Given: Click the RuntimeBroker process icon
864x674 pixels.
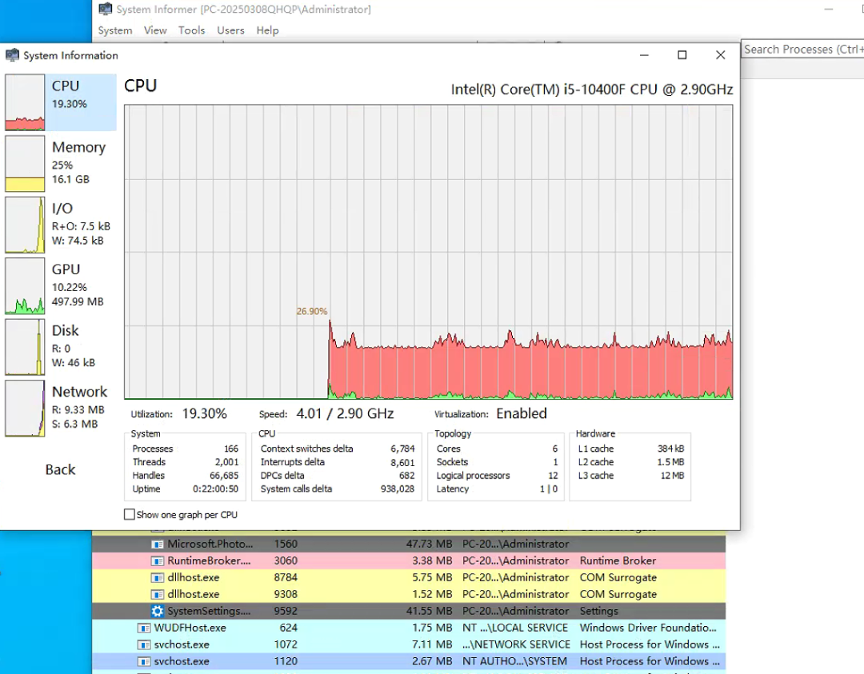Looking at the screenshot, I should [158, 561].
